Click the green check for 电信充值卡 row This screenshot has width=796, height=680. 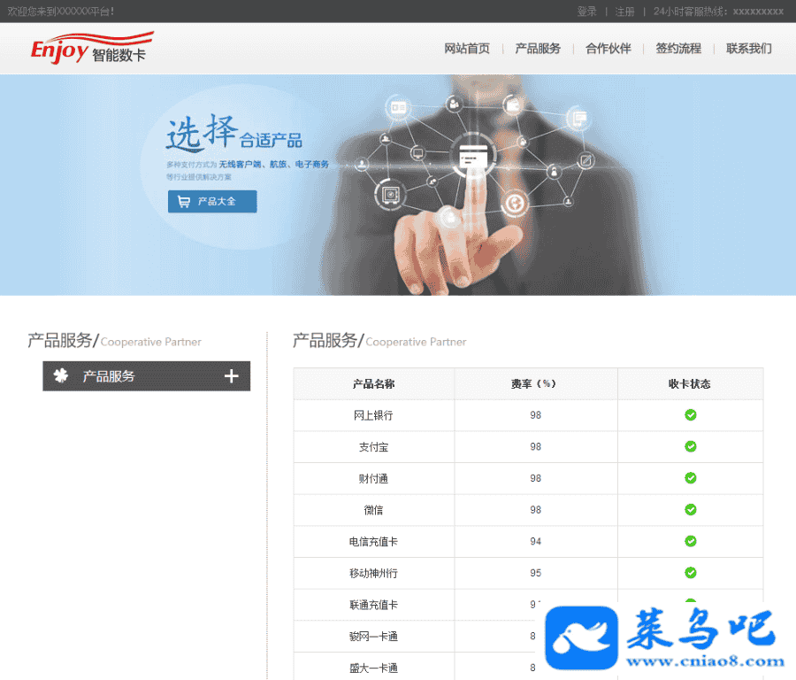(x=691, y=541)
